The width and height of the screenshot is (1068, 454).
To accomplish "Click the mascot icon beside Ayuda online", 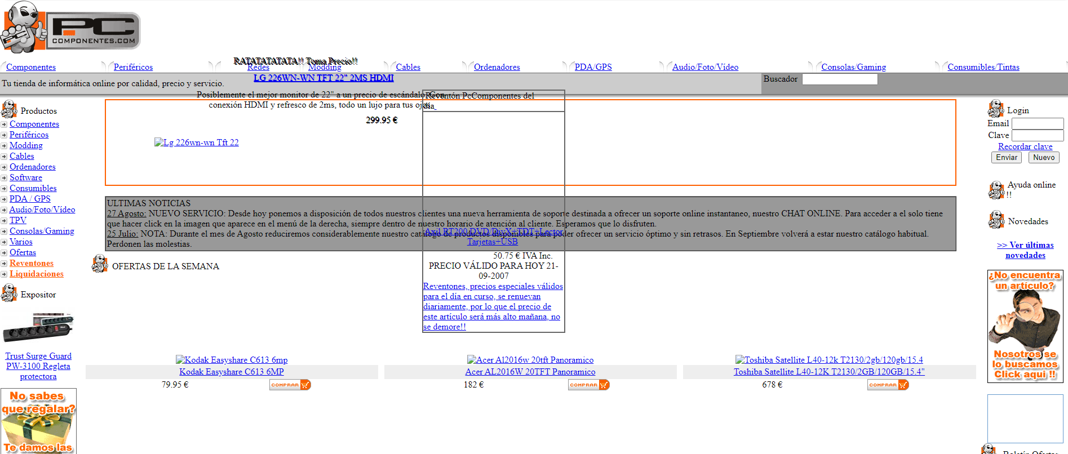I will (x=995, y=190).
